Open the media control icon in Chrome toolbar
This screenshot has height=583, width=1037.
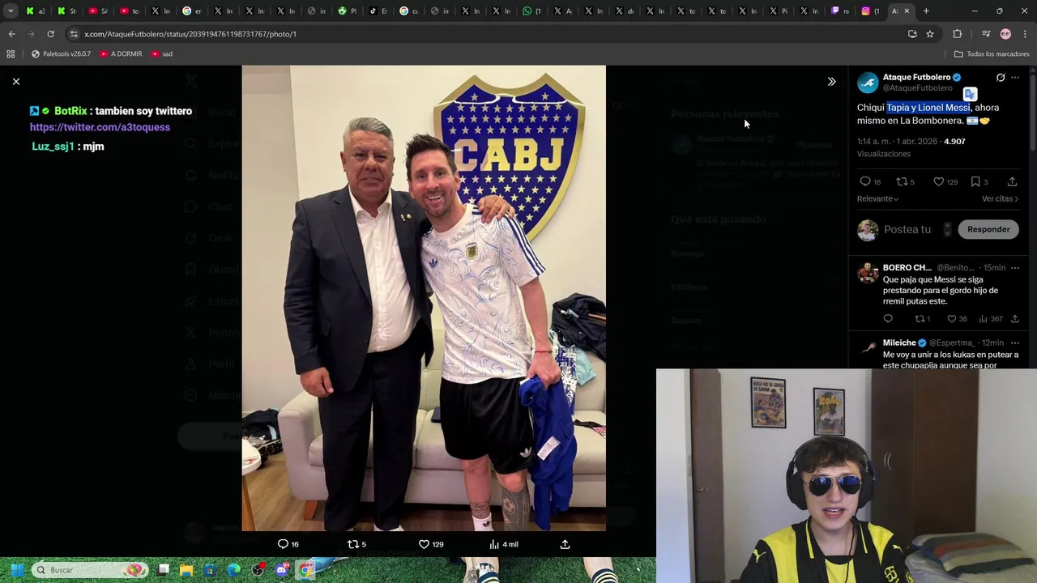tap(985, 34)
